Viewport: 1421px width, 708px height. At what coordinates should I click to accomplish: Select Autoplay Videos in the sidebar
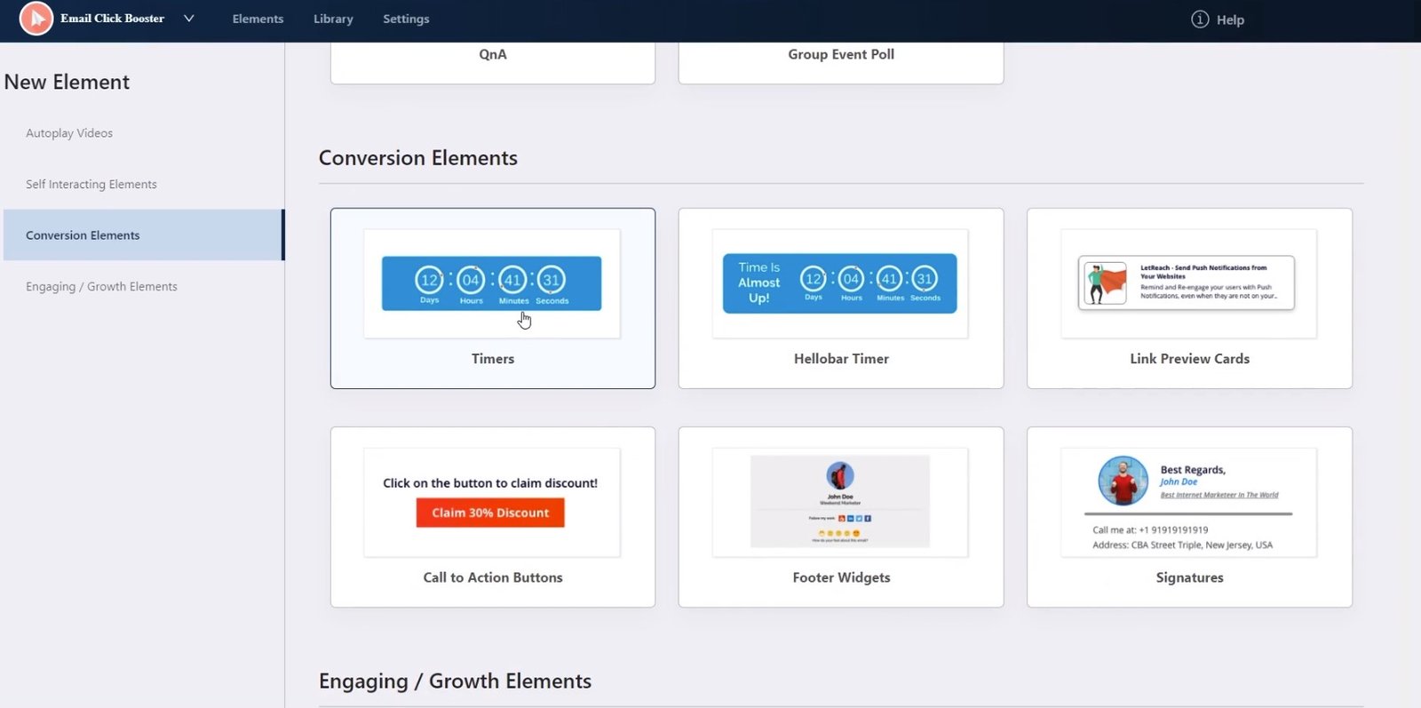(x=69, y=133)
